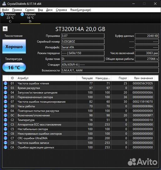Screen dimensions: 161x170
Task: Select the Частота ошибок позиционирования row
Action: click(78, 102)
